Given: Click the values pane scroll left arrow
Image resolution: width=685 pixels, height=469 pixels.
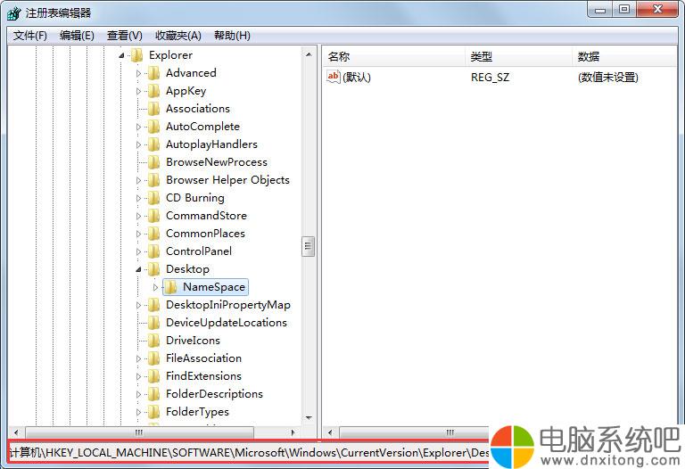Looking at the screenshot, I should point(330,432).
